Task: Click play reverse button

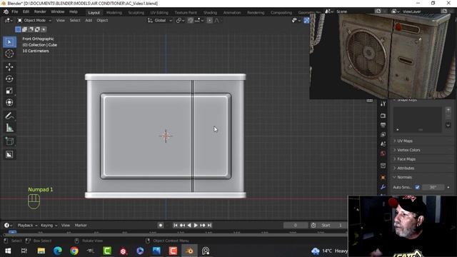Action: [189, 226]
